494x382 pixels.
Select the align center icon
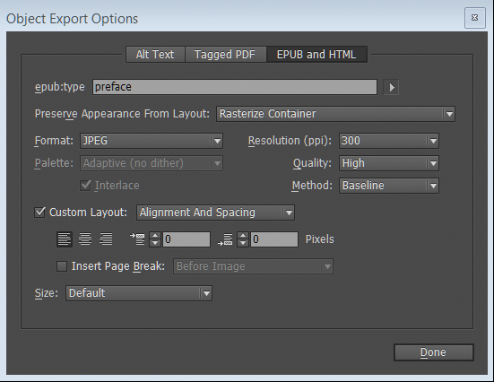85,239
